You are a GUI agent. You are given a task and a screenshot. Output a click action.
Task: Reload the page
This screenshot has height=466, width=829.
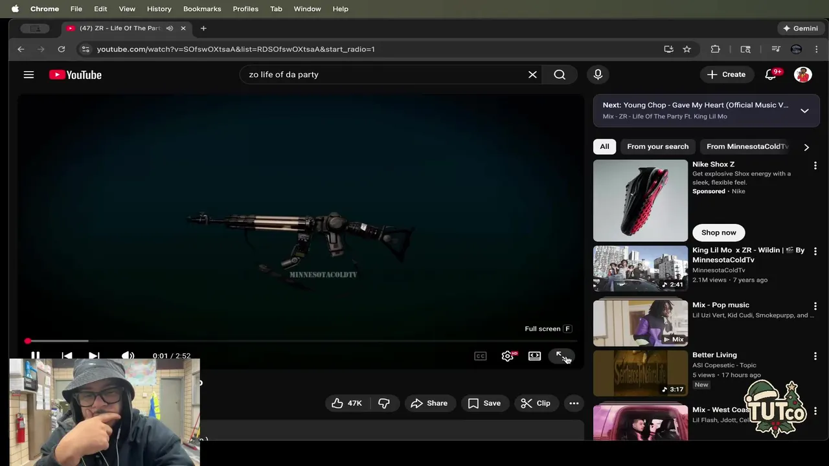[x=61, y=49]
